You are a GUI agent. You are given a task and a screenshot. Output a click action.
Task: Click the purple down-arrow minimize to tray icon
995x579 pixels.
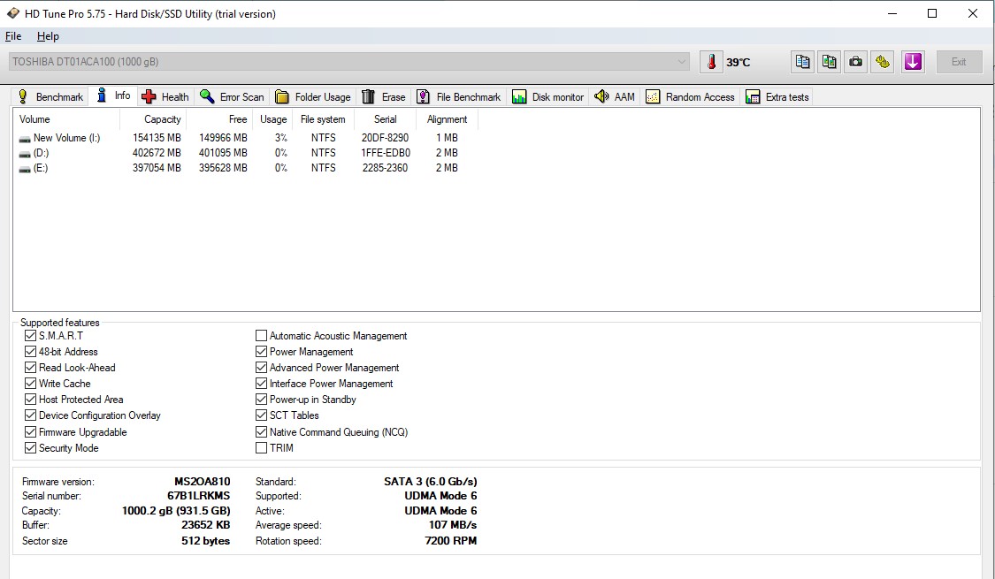click(913, 62)
